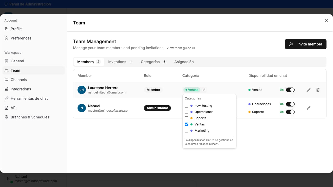Click the Channels chat bubble icon

point(7,80)
